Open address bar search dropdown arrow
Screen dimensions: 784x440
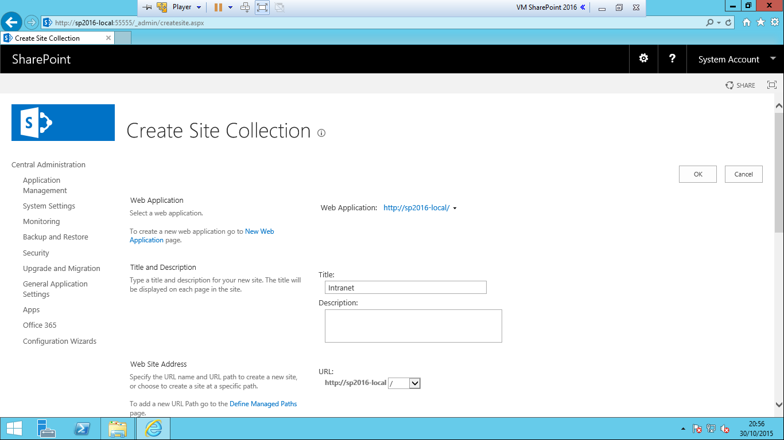(719, 23)
